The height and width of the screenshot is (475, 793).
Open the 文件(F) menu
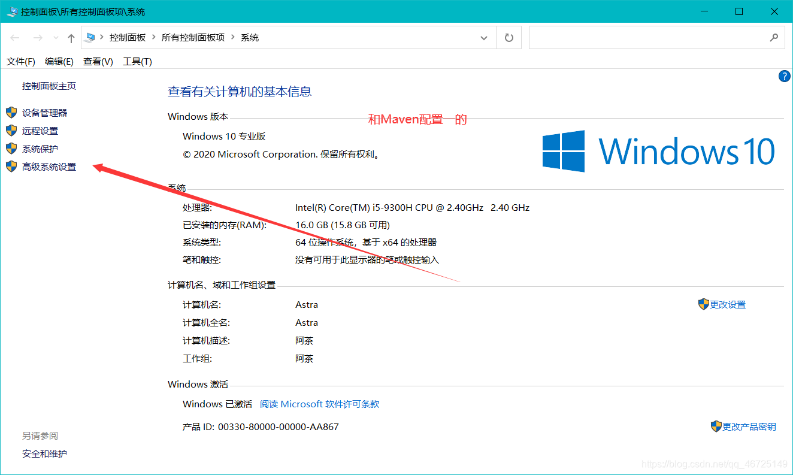click(x=21, y=61)
